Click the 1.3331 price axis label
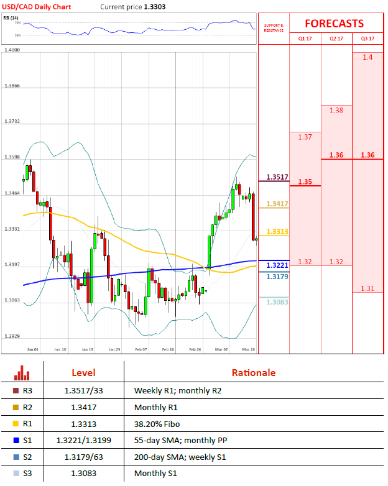Screen dimensions: 388x486 (12, 229)
